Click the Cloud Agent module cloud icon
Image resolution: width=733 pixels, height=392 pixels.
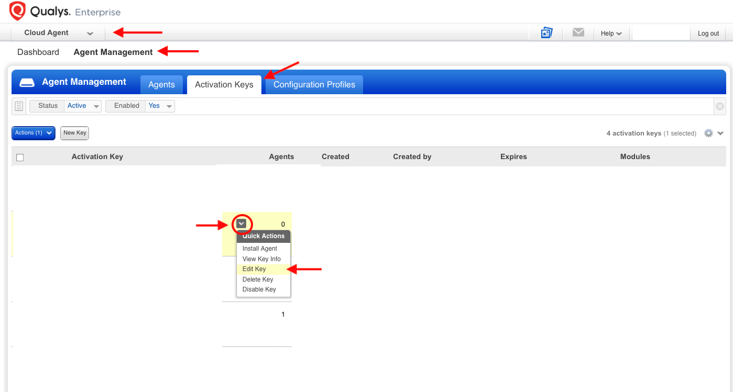click(27, 82)
